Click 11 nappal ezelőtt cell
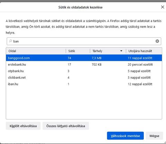The image size is (166, 144). point(140,58)
